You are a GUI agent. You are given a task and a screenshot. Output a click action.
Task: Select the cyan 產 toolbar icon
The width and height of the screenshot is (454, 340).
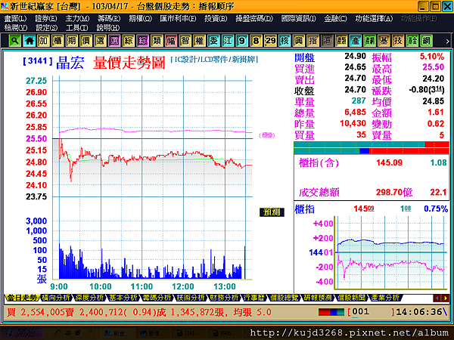point(356,41)
